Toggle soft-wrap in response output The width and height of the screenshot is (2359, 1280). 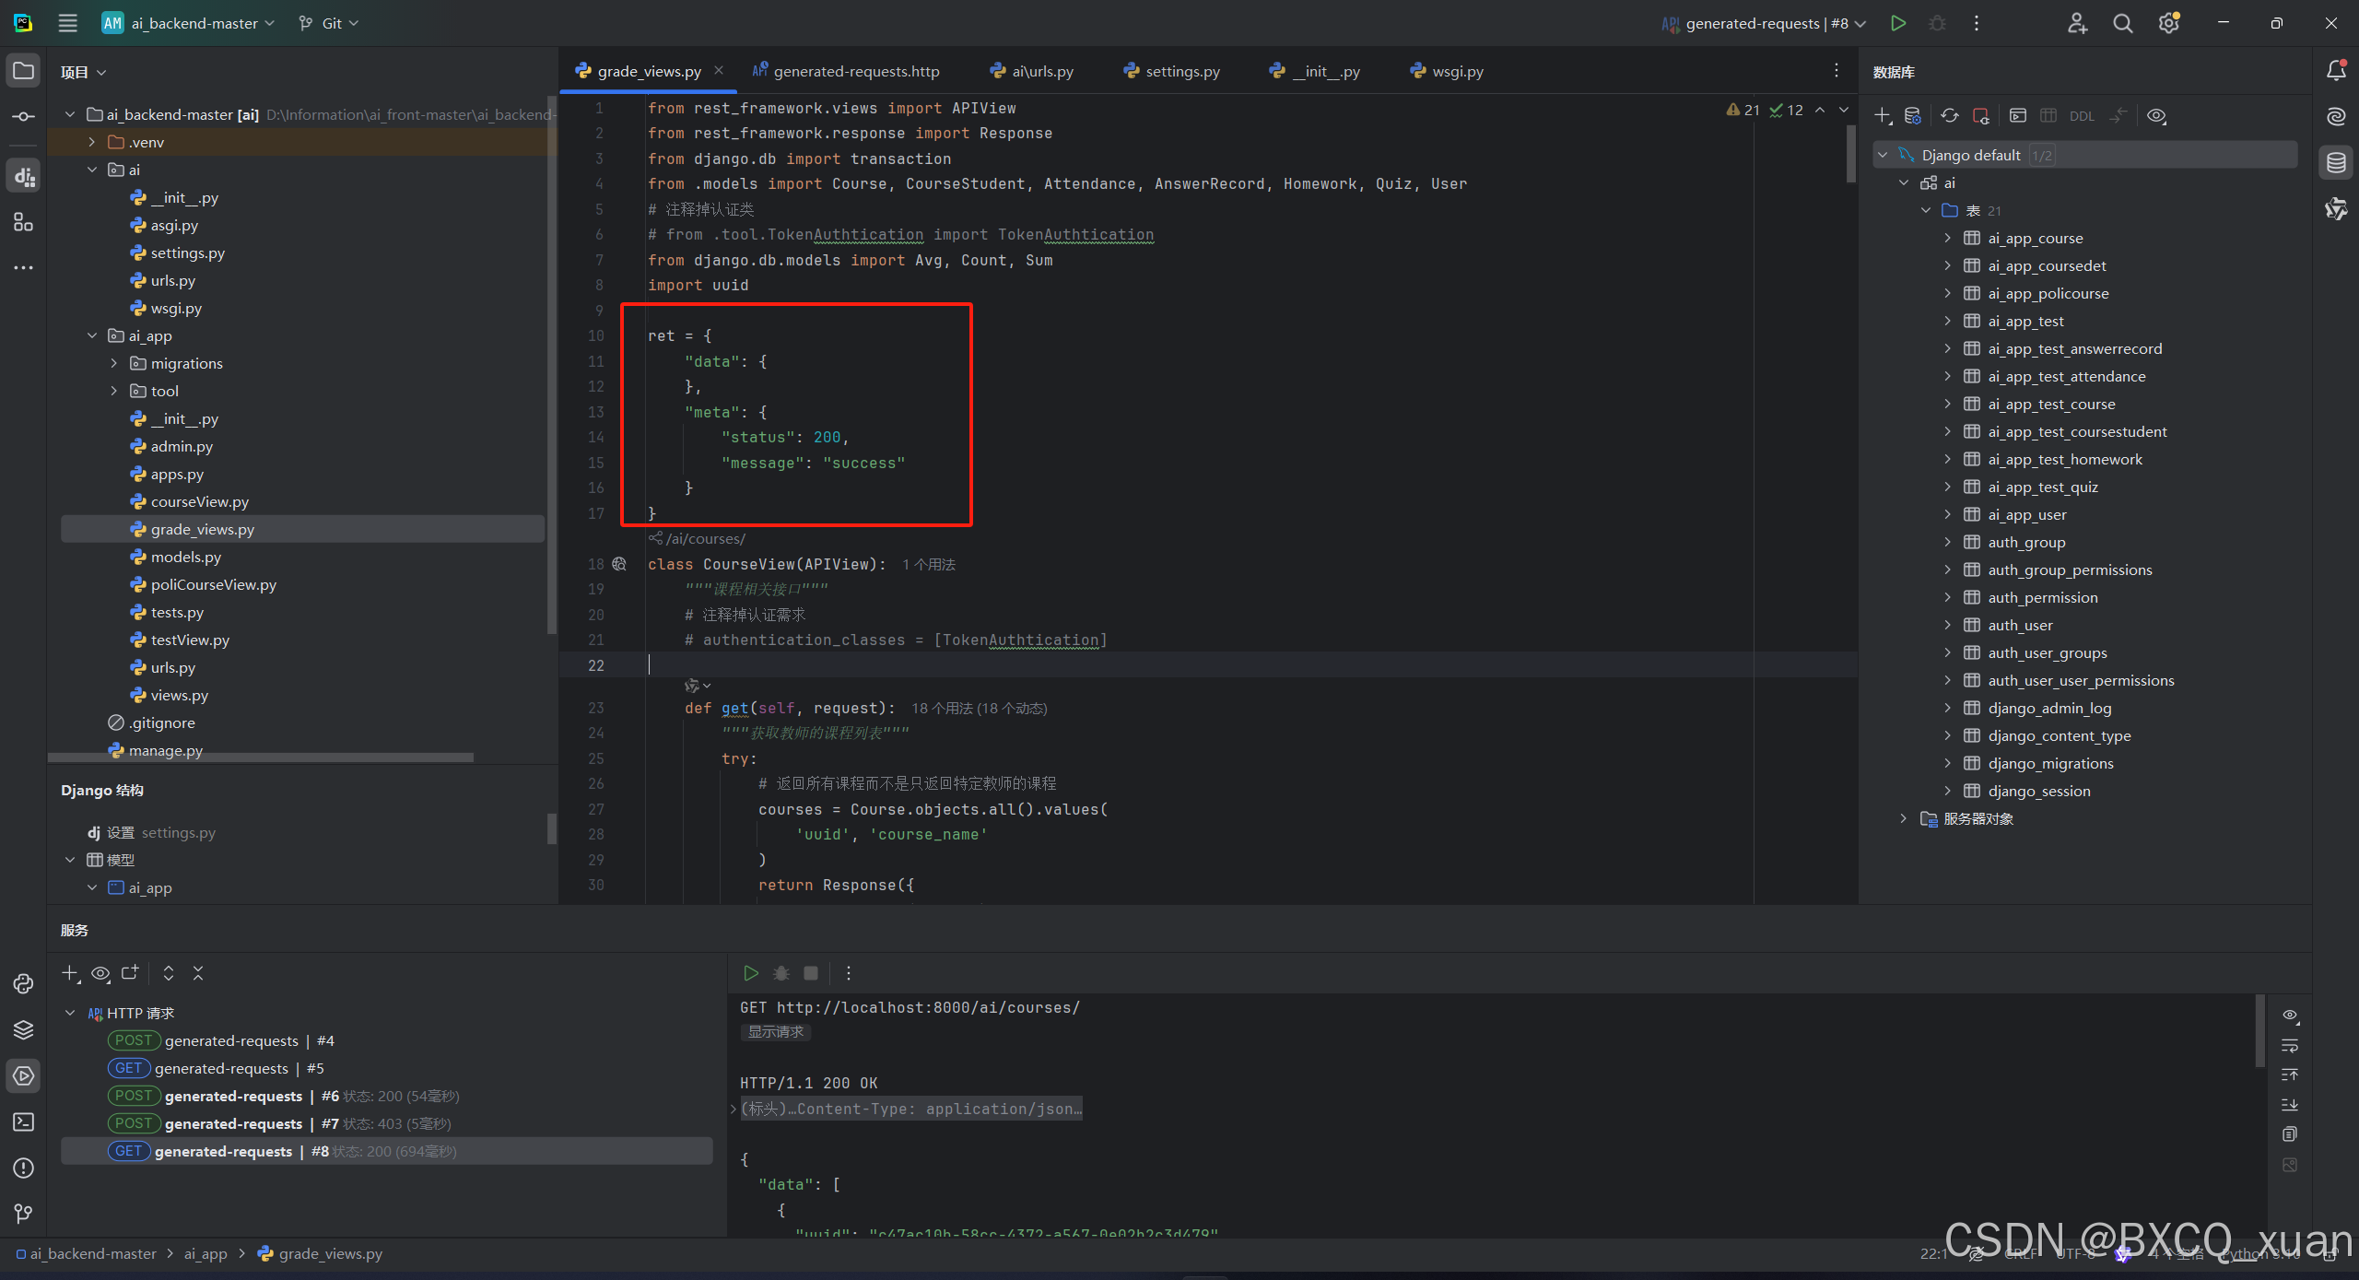[x=2290, y=1045]
